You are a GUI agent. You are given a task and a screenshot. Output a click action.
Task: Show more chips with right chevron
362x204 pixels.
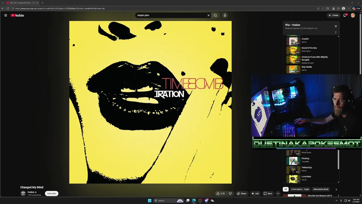336,189
